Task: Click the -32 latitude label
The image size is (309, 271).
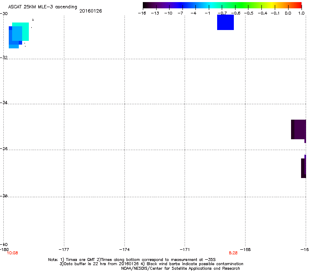Action: [4, 58]
